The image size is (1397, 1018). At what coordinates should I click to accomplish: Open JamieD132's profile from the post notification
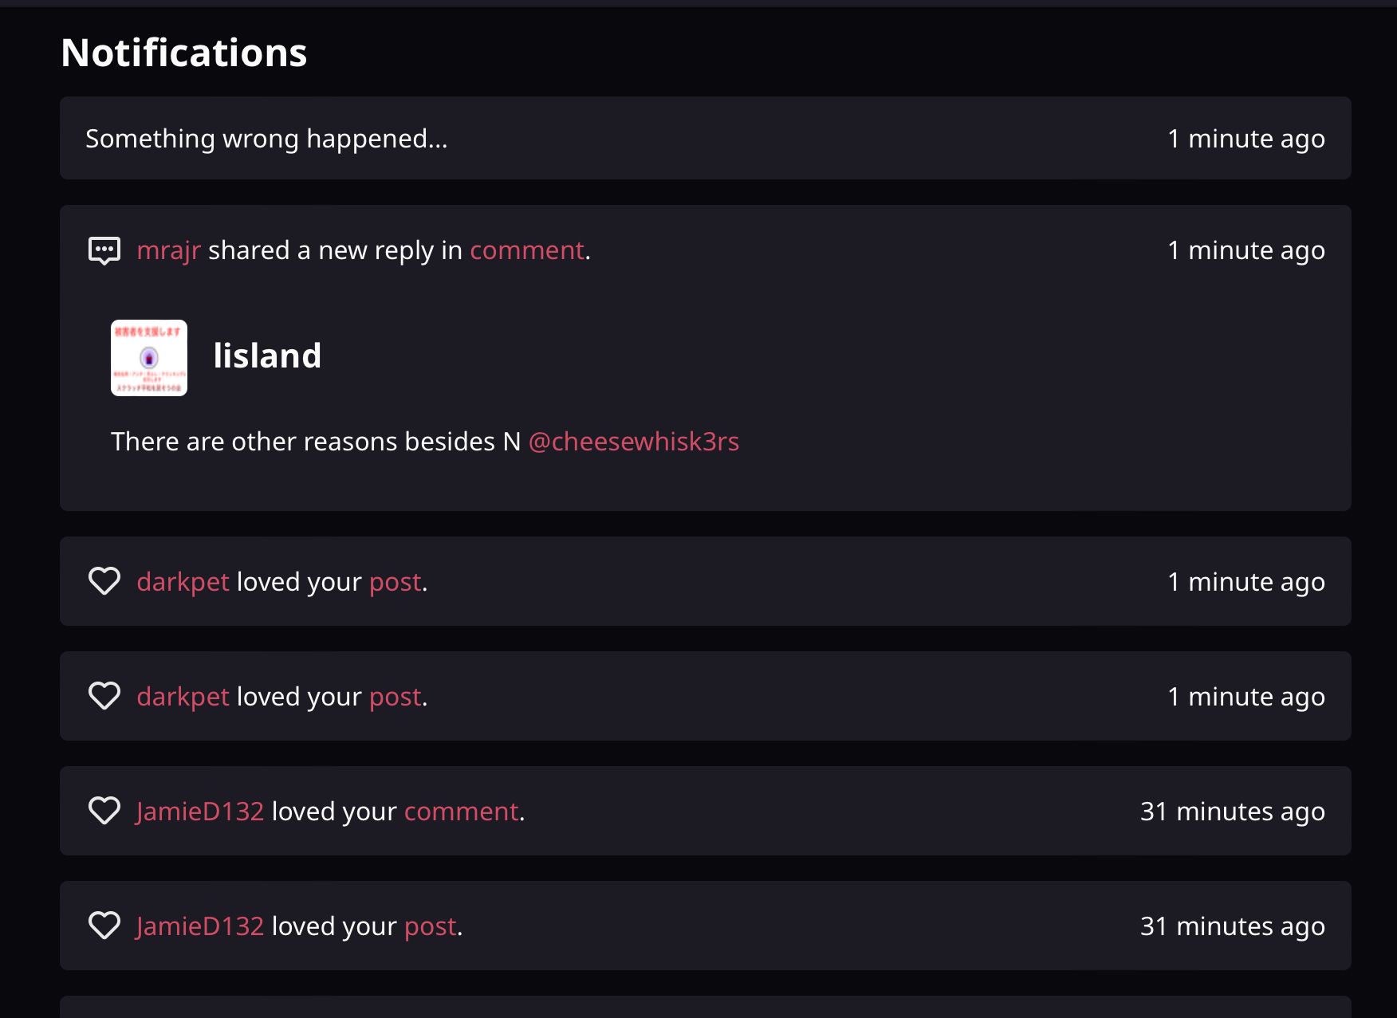pos(199,926)
